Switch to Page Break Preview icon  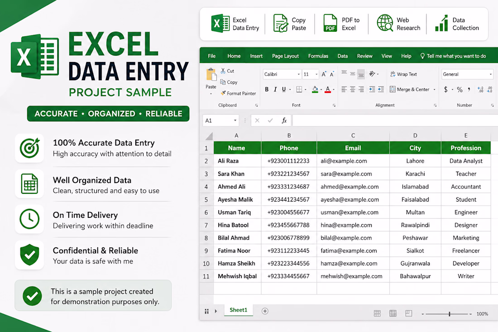point(409,313)
